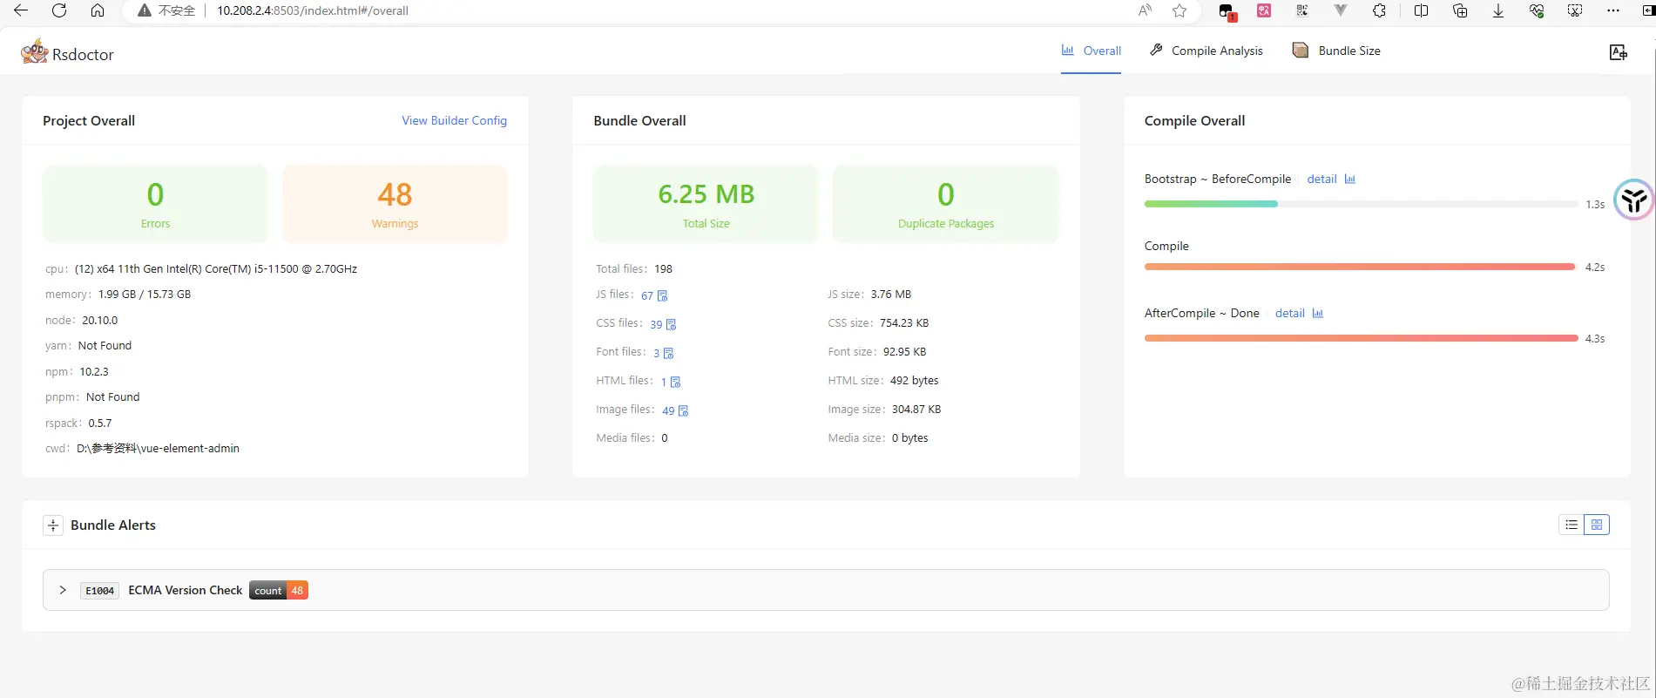Open the Font files list icon beside 3

668,353
